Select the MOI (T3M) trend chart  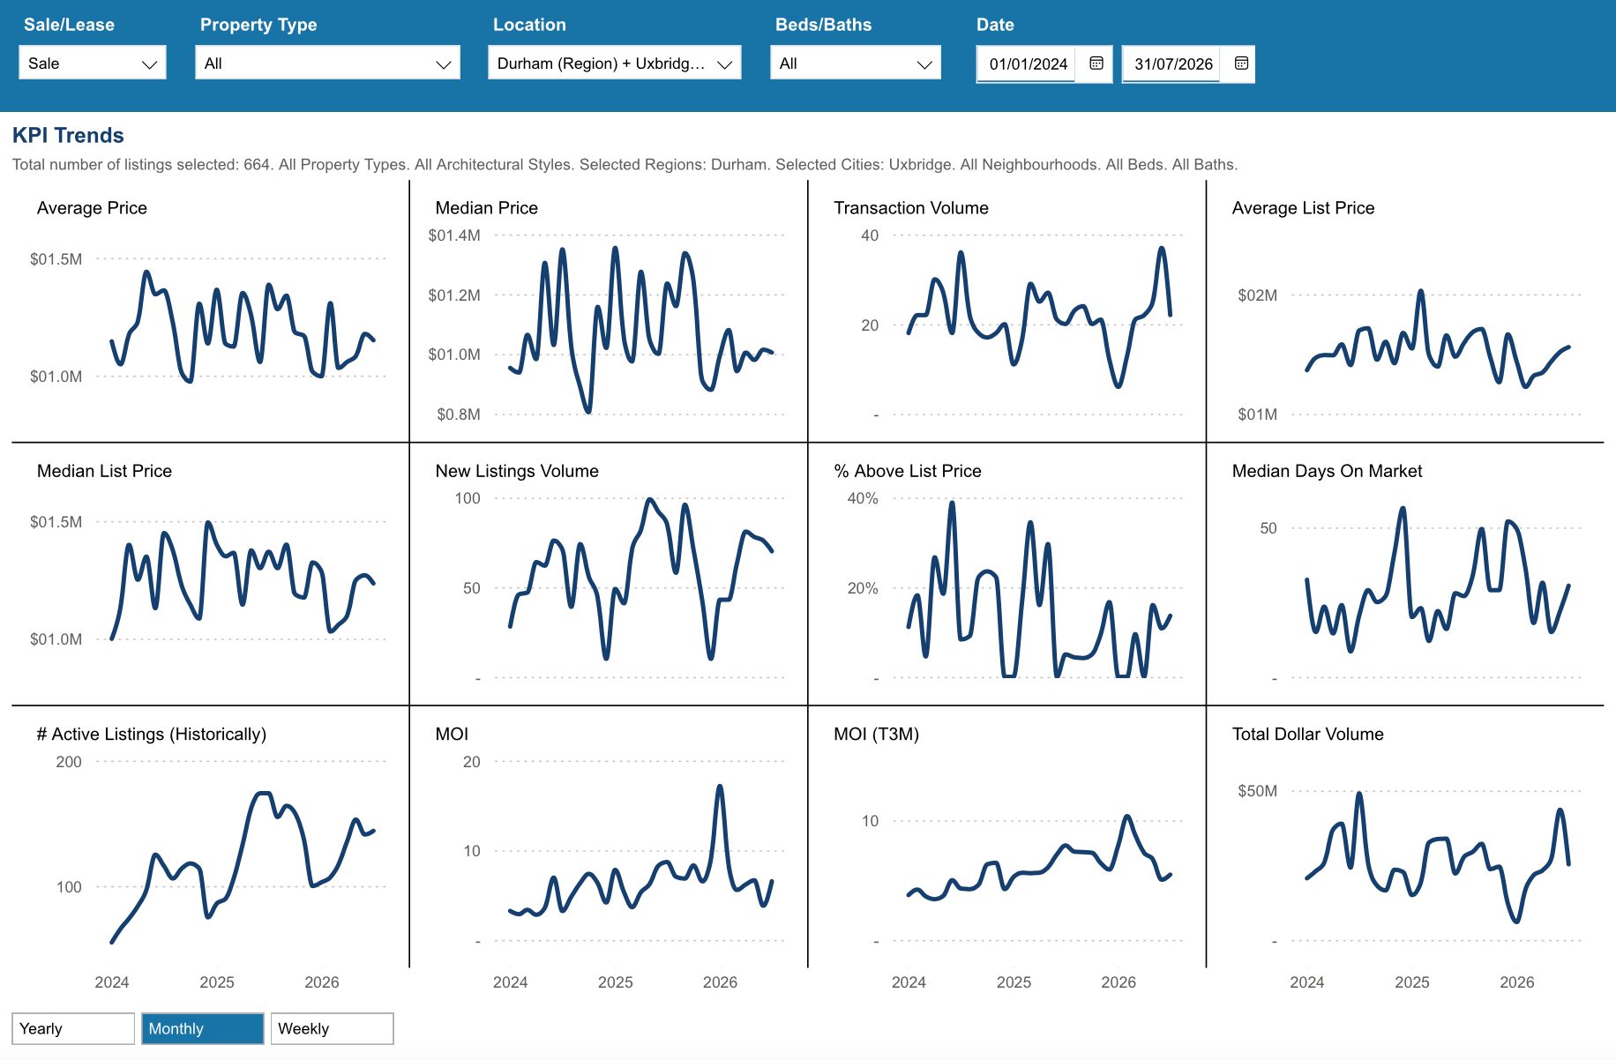coord(1006,837)
